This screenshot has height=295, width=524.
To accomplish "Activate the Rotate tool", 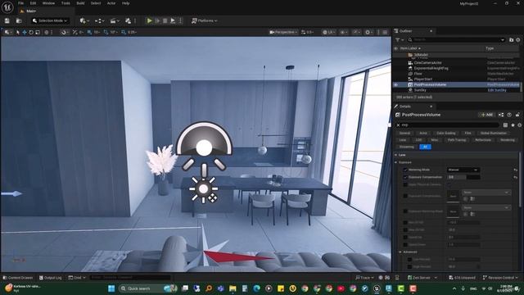I will (x=31, y=32).
